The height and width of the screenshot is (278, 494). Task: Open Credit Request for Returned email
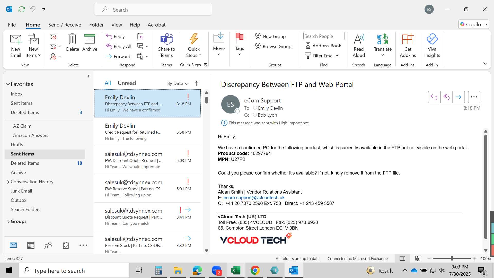pyautogui.click(x=147, y=132)
